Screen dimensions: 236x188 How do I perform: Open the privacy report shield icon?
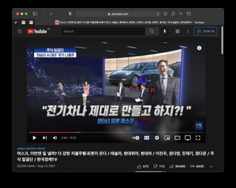pos(70,14)
